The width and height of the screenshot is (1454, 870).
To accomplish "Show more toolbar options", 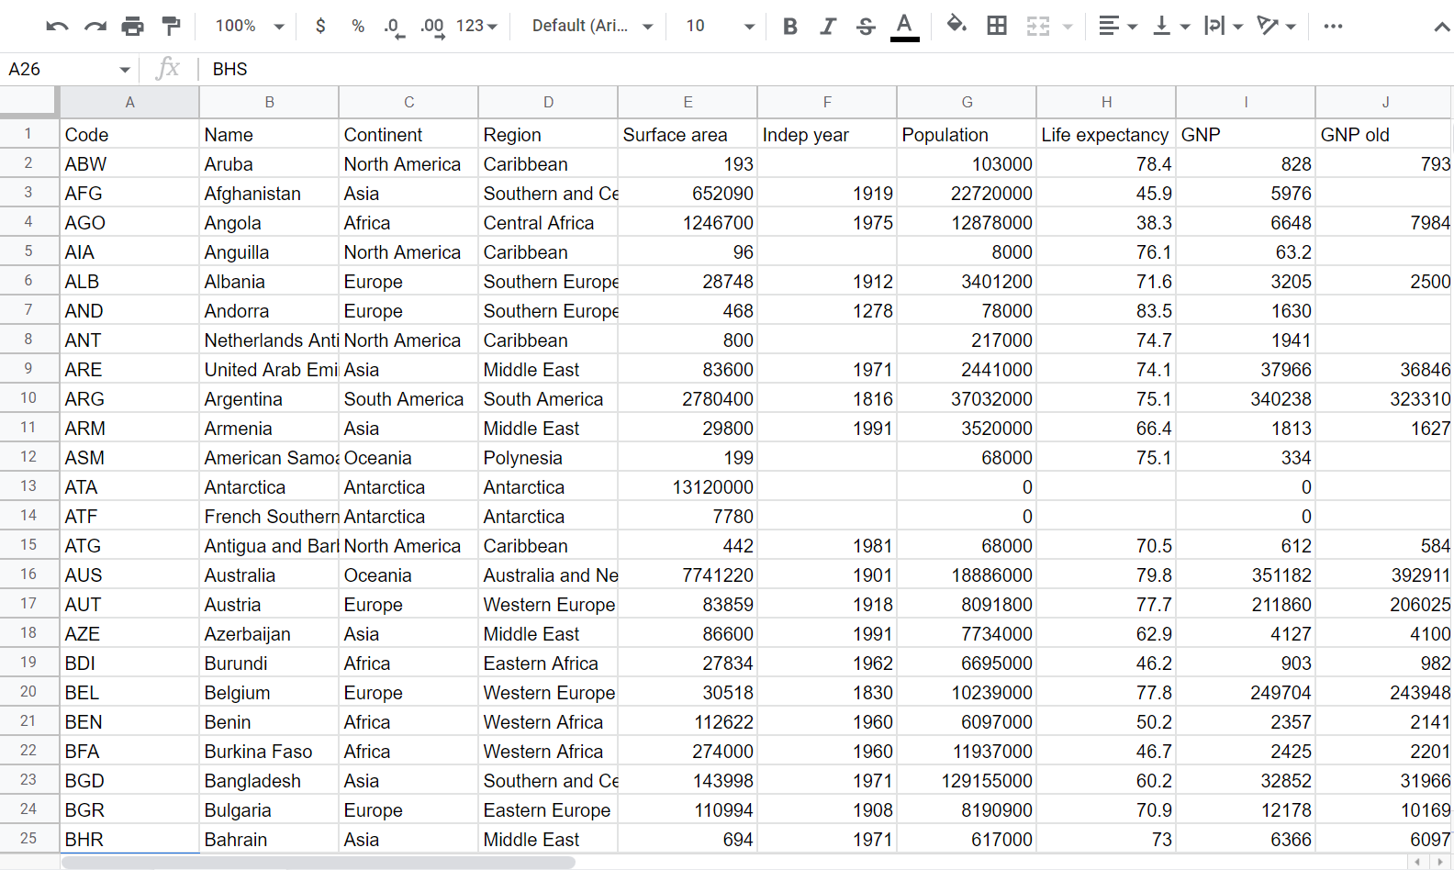I will [1333, 27].
